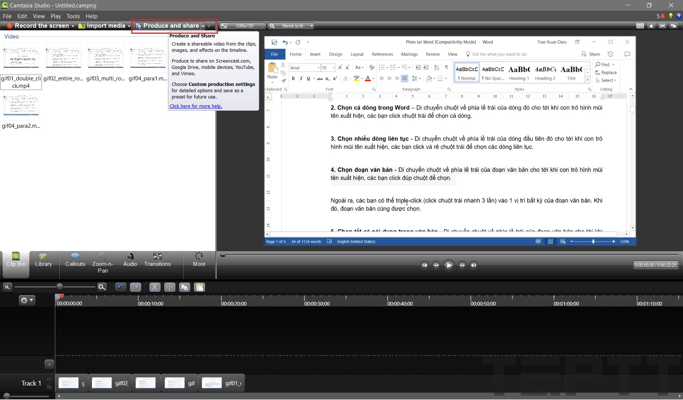The width and height of the screenshot is (683, 400).
Task: Click the Produce and share button
Action: (x=167, y=26)
